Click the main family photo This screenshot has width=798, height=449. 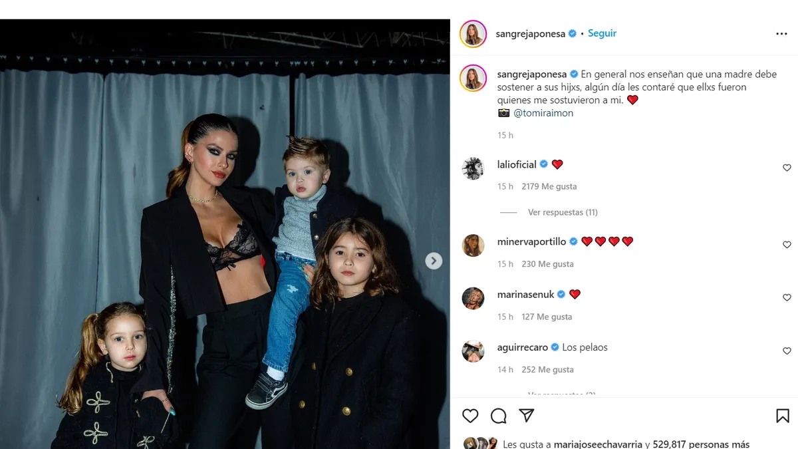225,234
